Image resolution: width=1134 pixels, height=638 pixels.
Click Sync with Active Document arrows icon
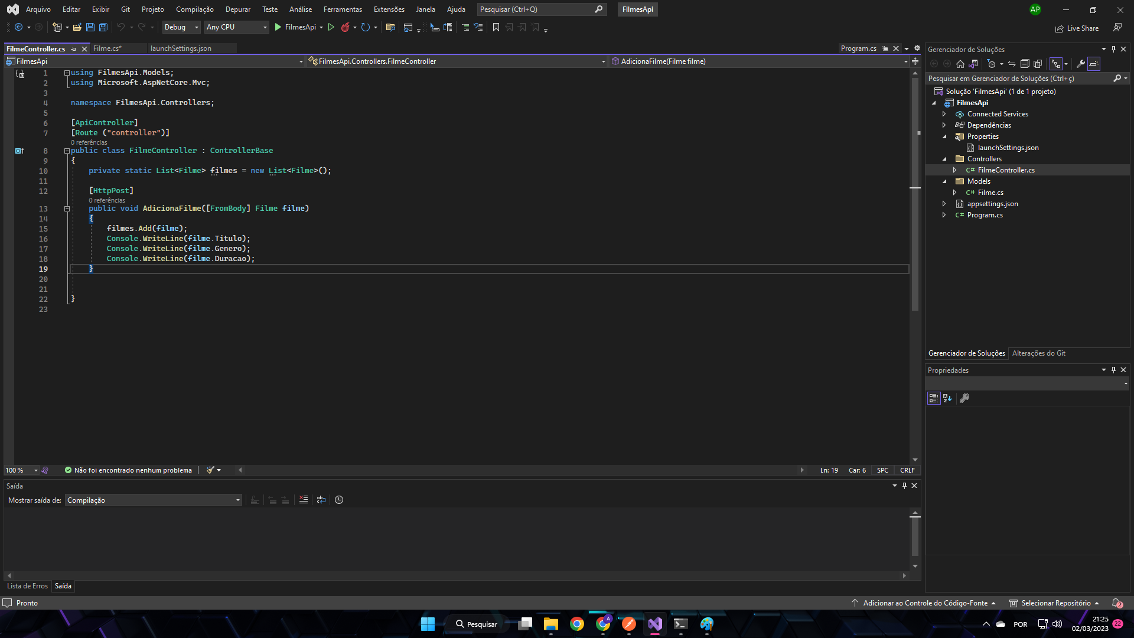1012,64
